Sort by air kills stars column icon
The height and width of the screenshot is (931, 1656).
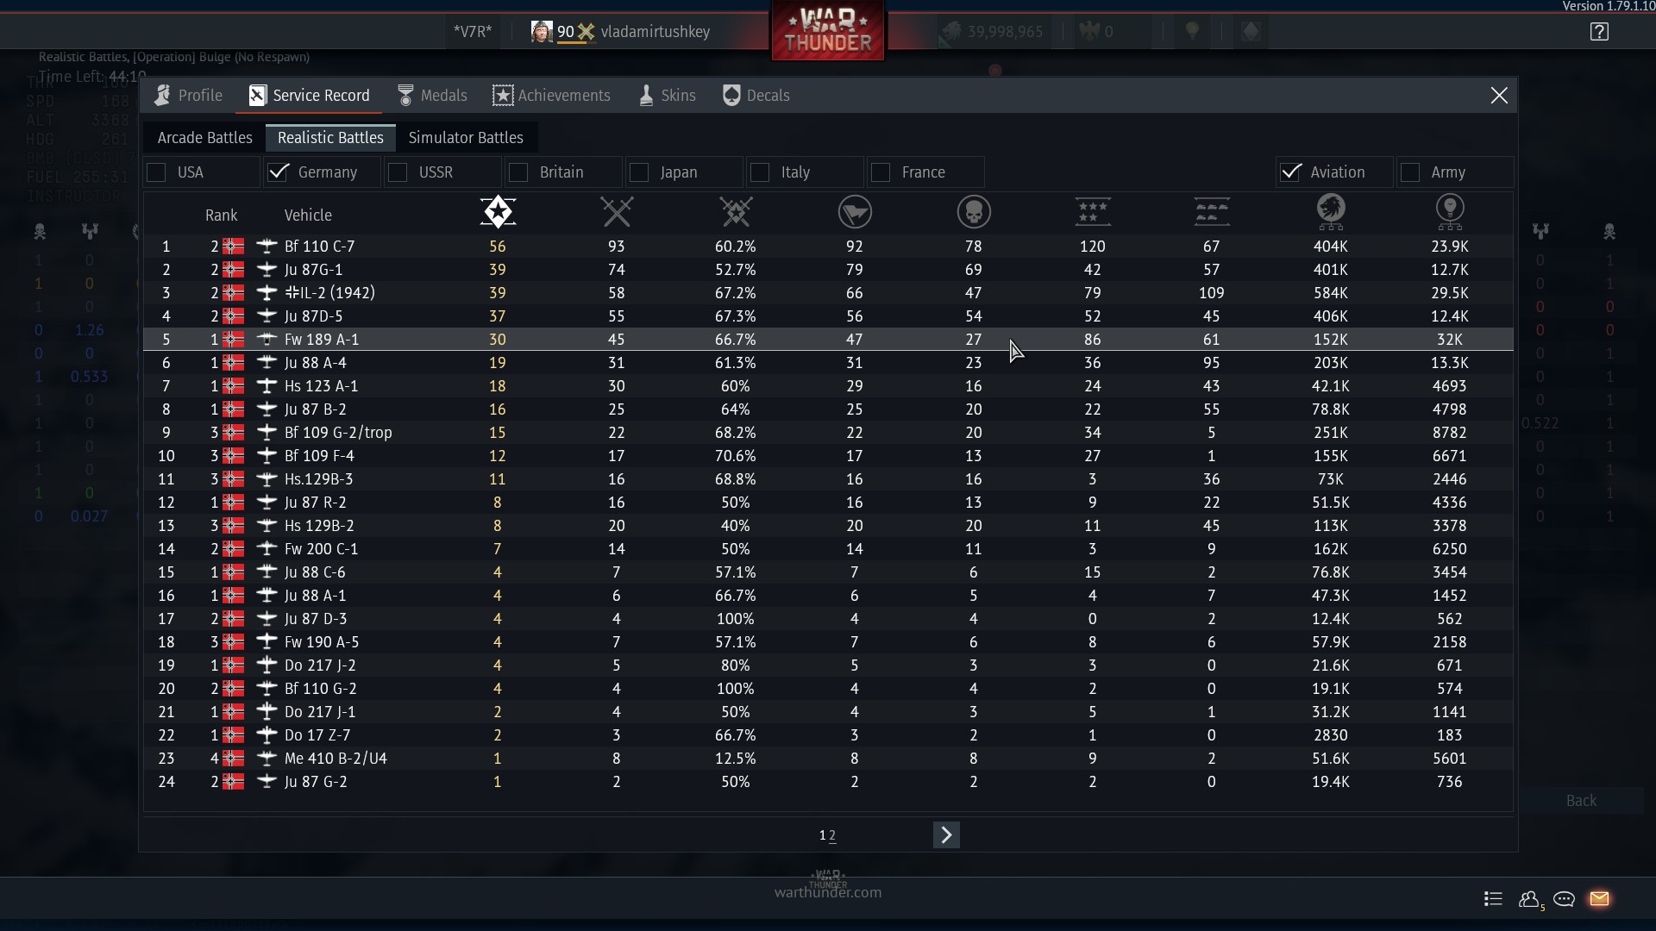click(x=1093, y=212)
